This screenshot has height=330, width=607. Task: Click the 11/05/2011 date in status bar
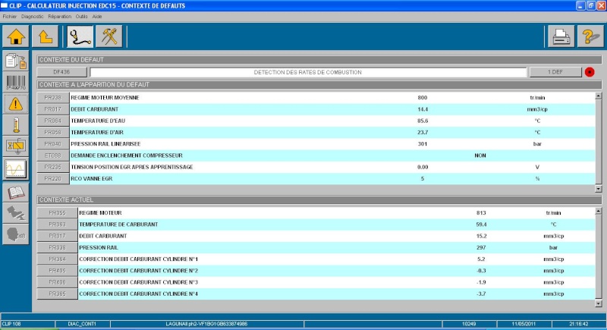point(524,324)
